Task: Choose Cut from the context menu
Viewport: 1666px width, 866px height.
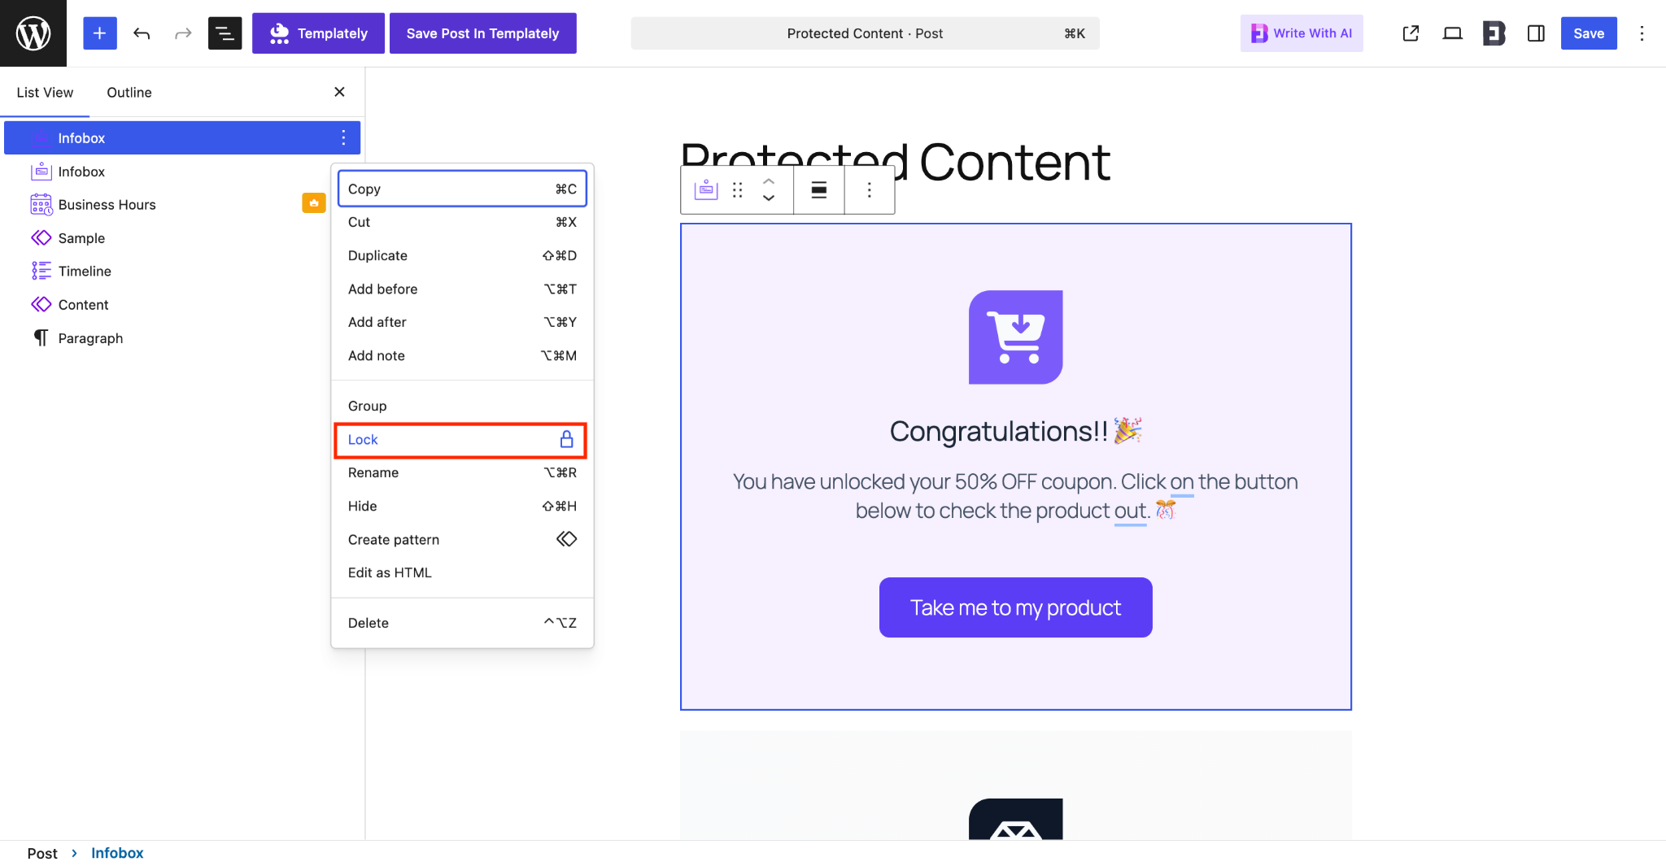Action: coord(462,222)
